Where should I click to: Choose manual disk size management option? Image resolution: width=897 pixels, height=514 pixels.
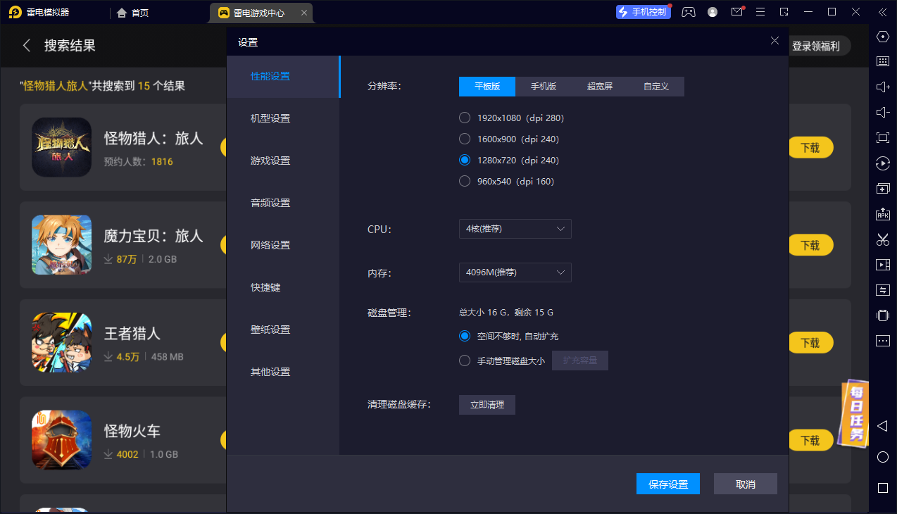465,361
